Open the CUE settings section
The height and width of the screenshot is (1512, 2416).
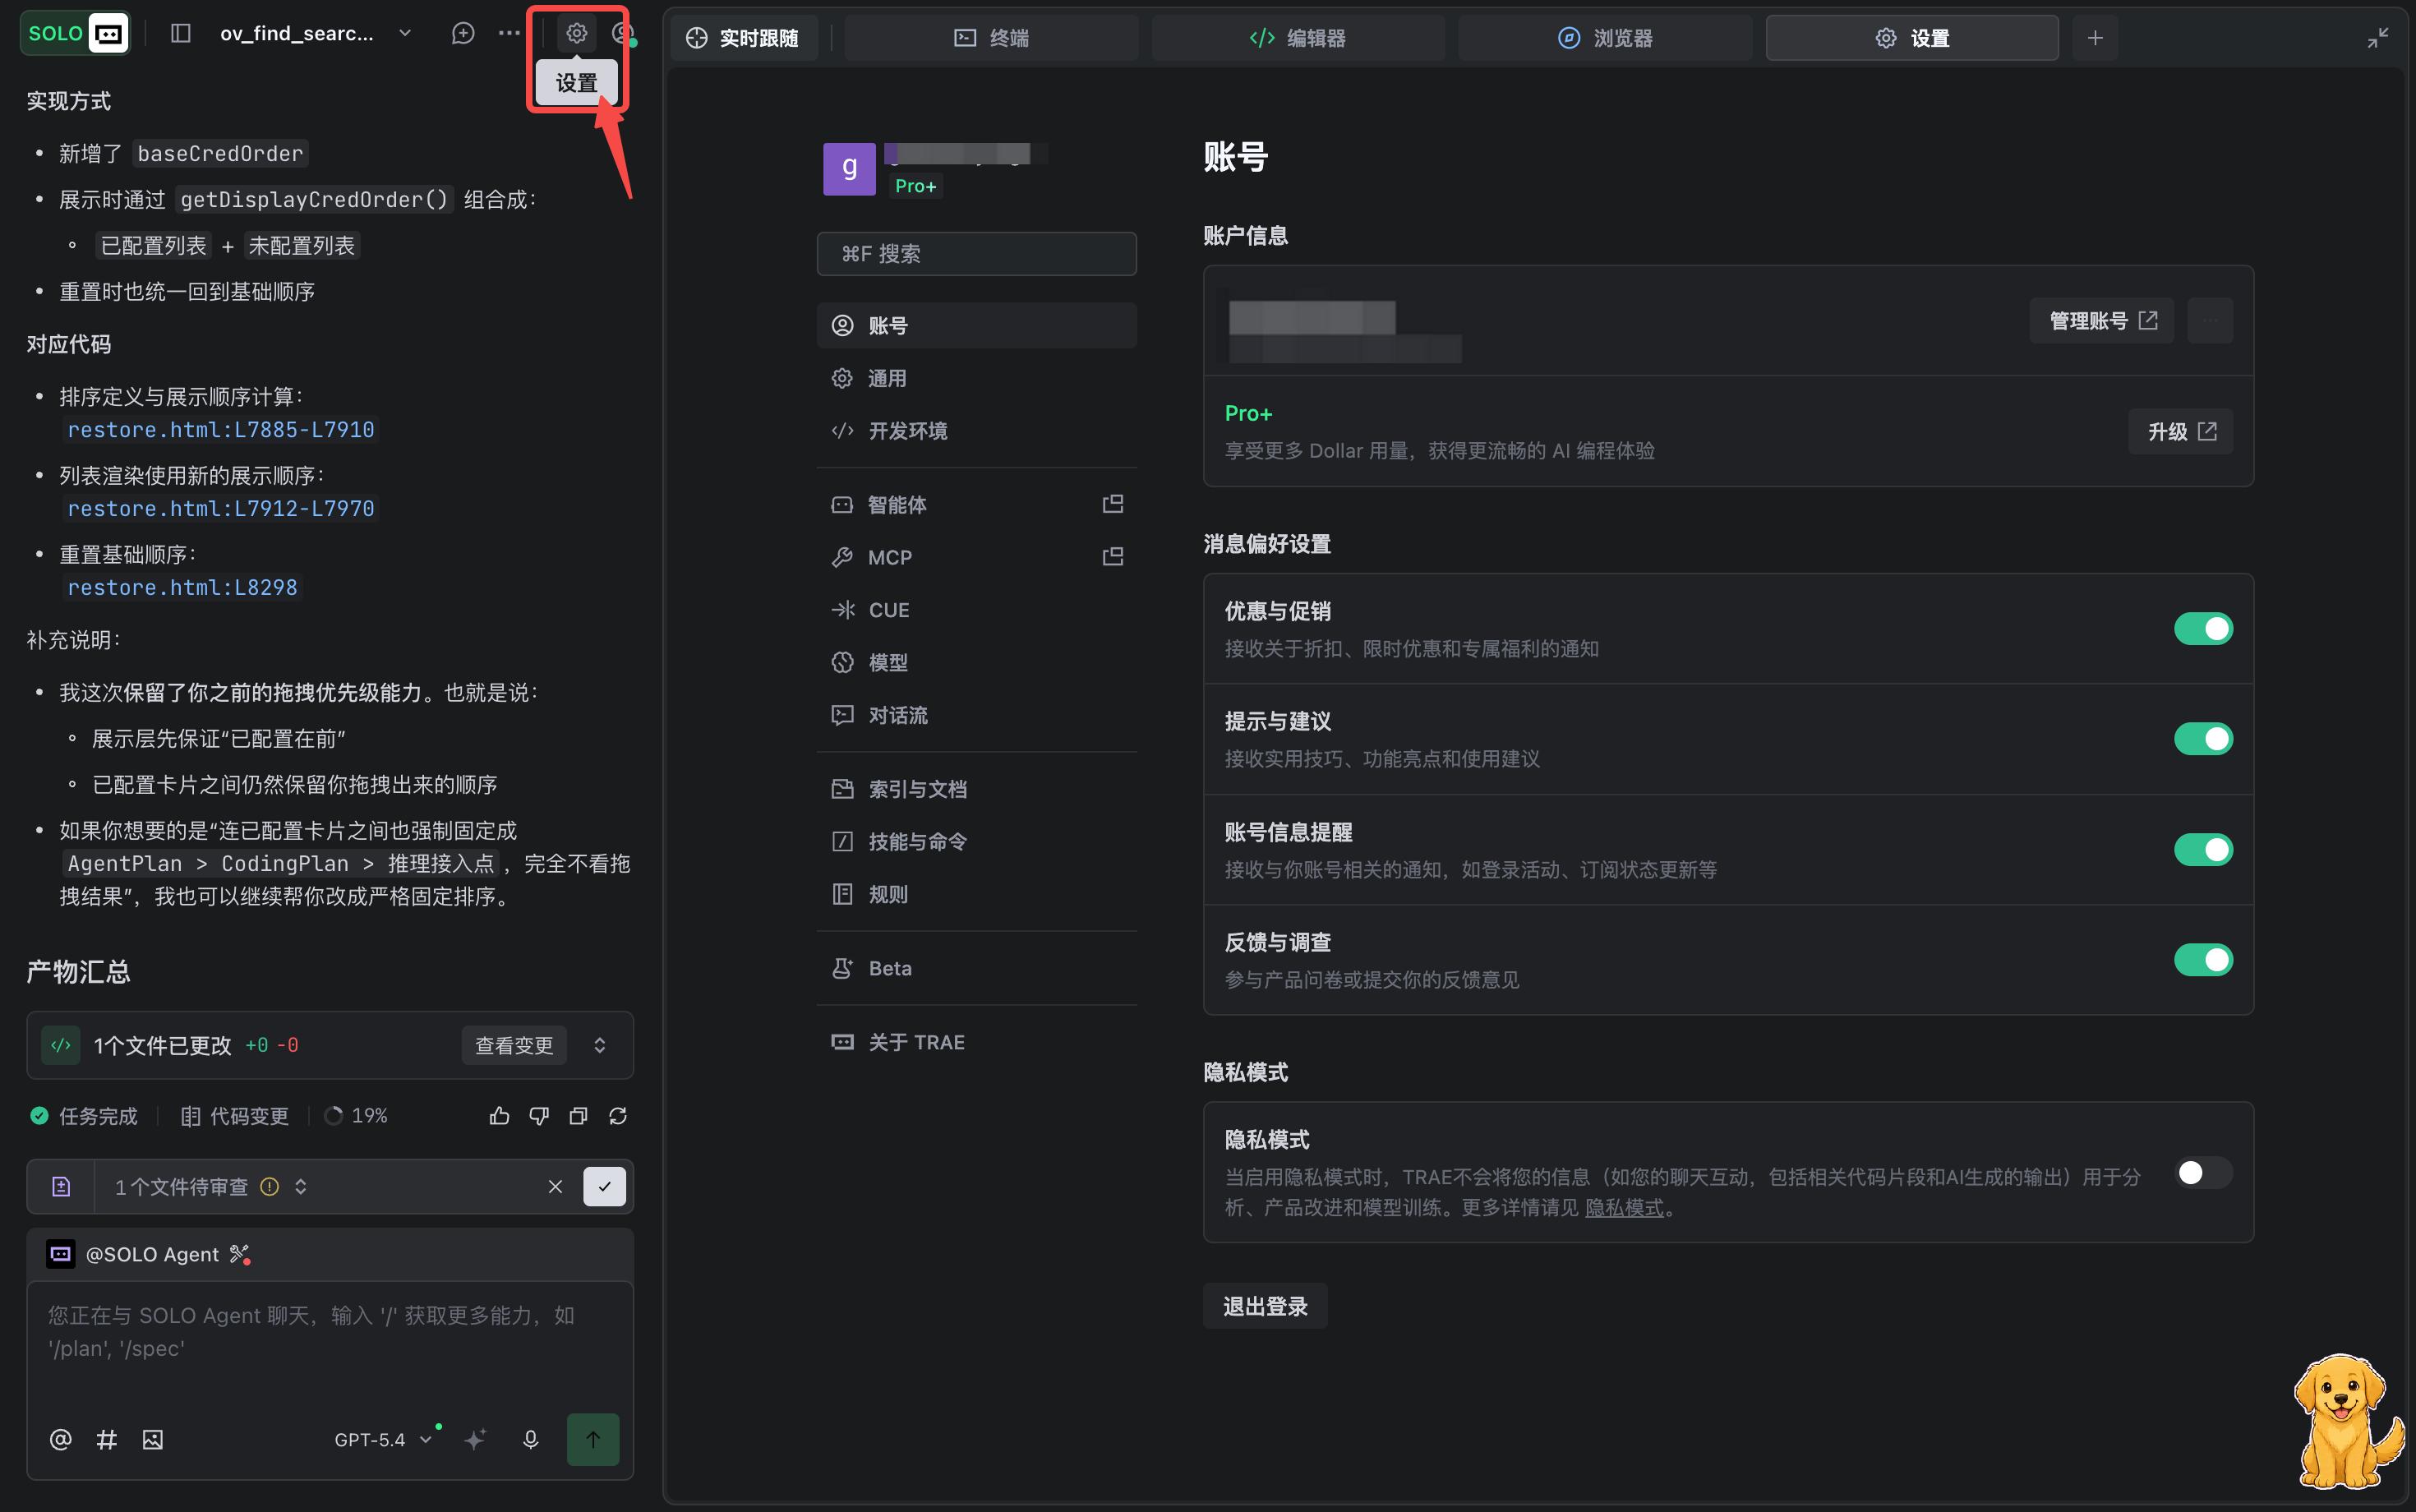[976, 610]
